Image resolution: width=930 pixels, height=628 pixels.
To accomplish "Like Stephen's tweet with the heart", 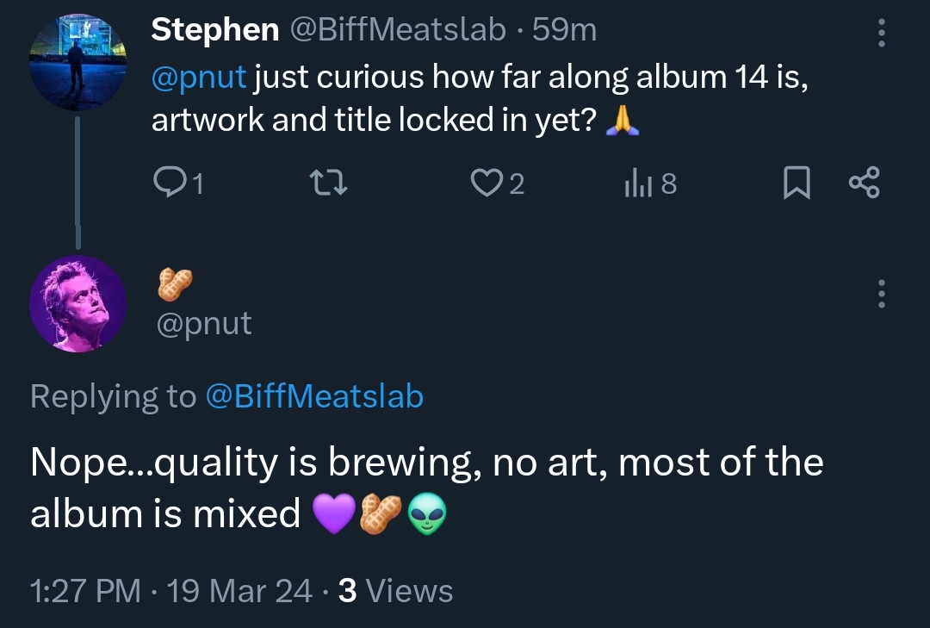I will 487,183.
